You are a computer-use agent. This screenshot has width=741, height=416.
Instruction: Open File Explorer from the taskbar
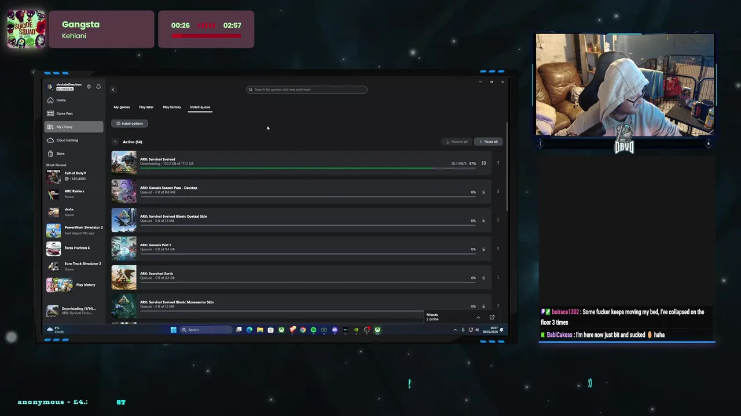[260, 330]
